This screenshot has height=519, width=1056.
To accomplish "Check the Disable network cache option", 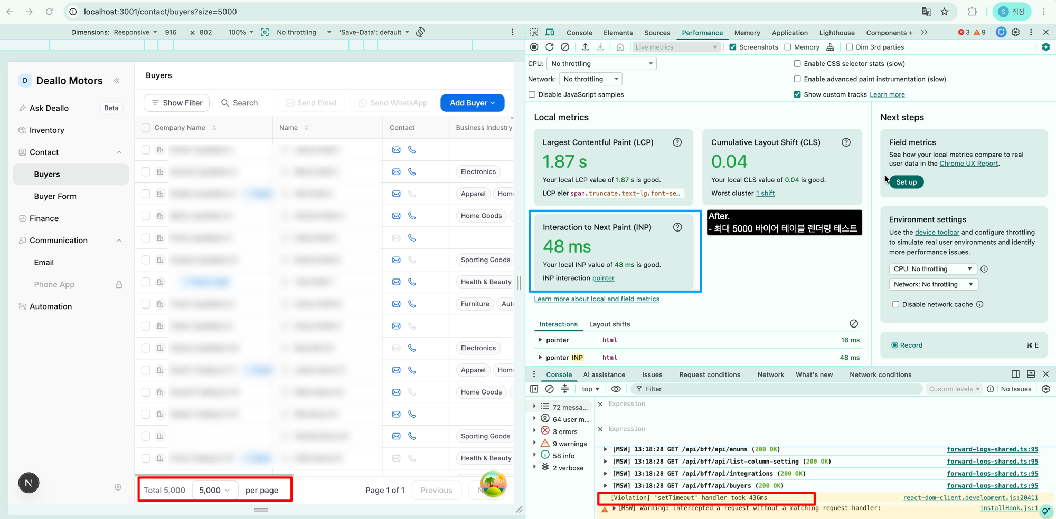I will [x=895, y=304].
